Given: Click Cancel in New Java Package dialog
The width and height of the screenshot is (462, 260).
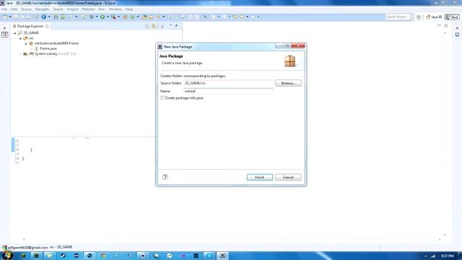Looking at the screenshot, I should pyautogui.click(x=288, y=177).
